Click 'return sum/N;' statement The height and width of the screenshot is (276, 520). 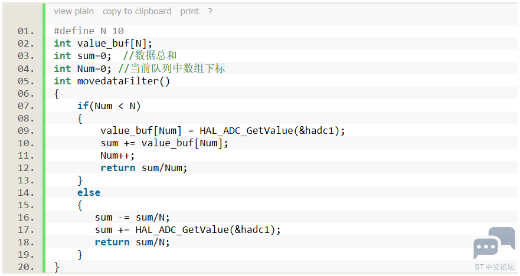tap(132, 242)
